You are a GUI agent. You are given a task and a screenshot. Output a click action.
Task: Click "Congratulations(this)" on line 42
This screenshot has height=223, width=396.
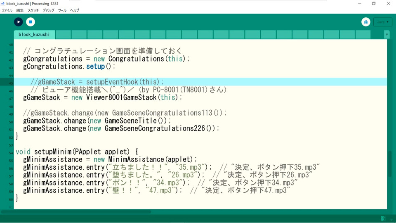pos(147,59)
